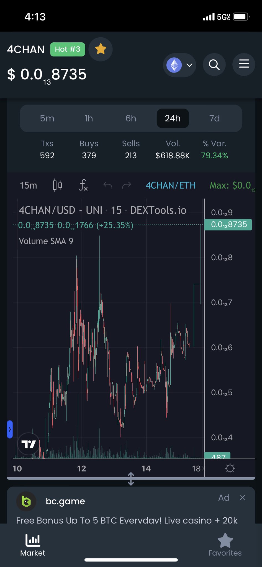Click the 0.0₁₃7 price axis label
Viewport: 262px width, 567px height.
tap(222, 303)
